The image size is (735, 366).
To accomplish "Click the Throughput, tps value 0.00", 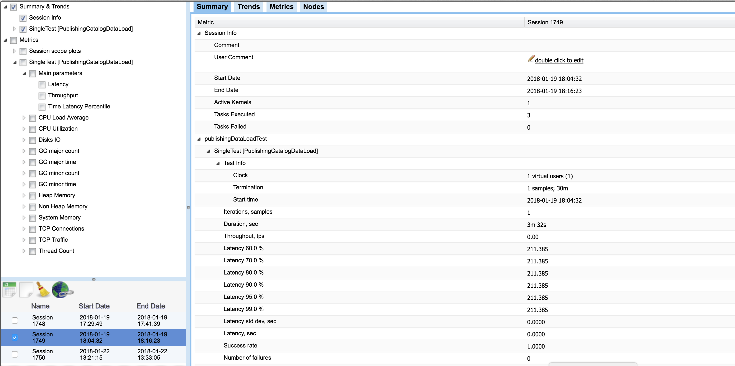I will click(x=533, y=237).
